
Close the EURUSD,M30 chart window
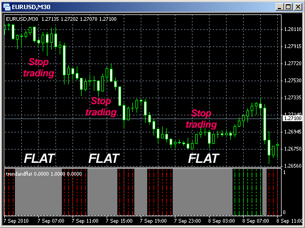coord(298,7)
